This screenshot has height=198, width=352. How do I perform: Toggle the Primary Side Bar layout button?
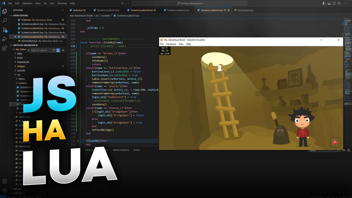click(324, 3)
